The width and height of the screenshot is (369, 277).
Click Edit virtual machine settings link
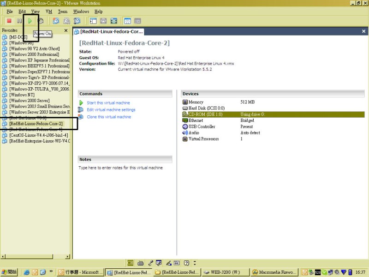[x=111, y=110]
